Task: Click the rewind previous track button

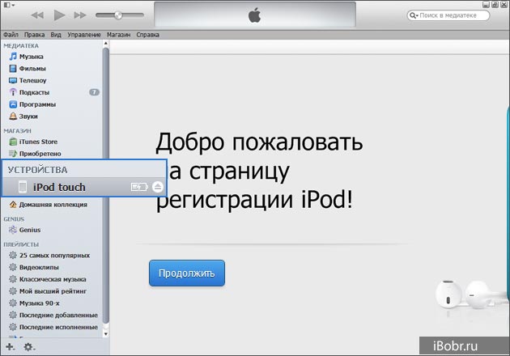Action: [x=37, y=15]
